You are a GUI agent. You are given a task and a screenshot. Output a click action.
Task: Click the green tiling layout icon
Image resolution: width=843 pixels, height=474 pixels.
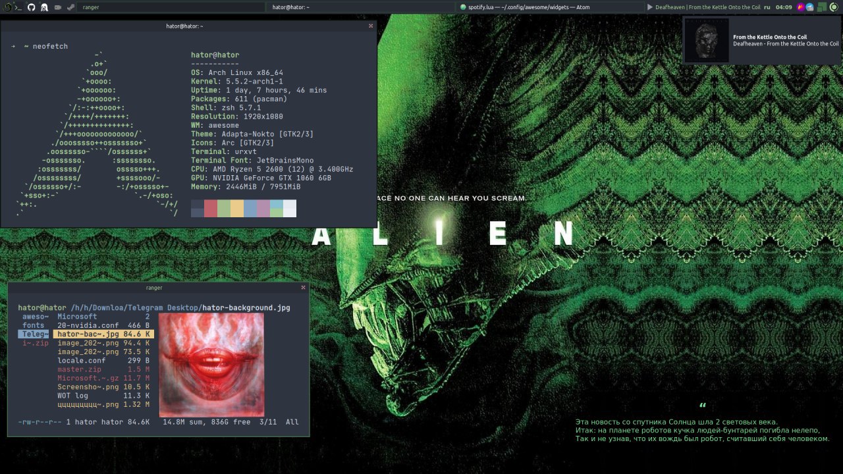822,7
